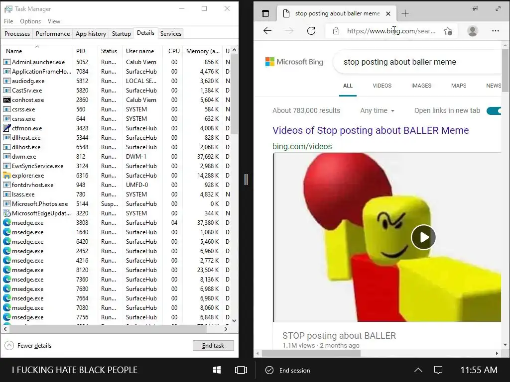
Task: Sort by Memory column header
Action: tap(203, 51)
